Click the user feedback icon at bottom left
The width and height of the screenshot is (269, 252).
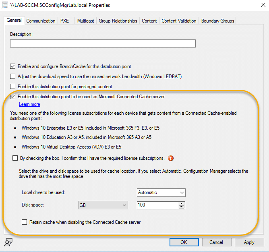8,242
